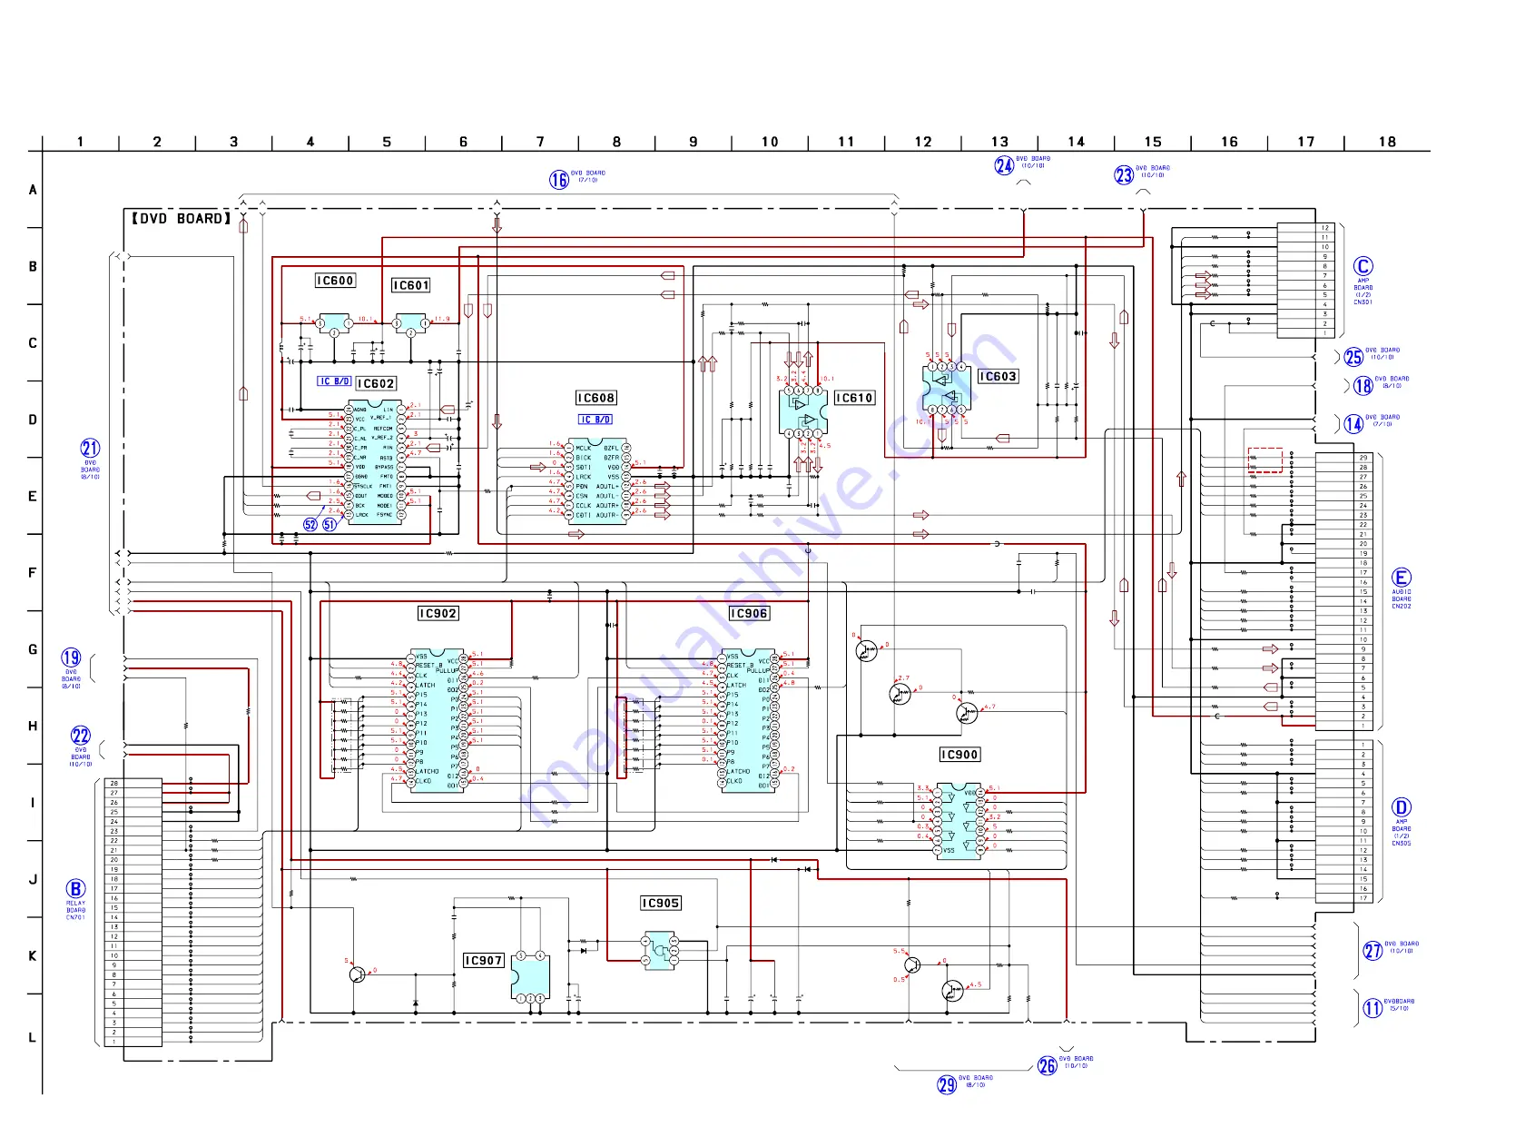
Task: Select the IC902 chip label
Action: click(x=438, y=613)
